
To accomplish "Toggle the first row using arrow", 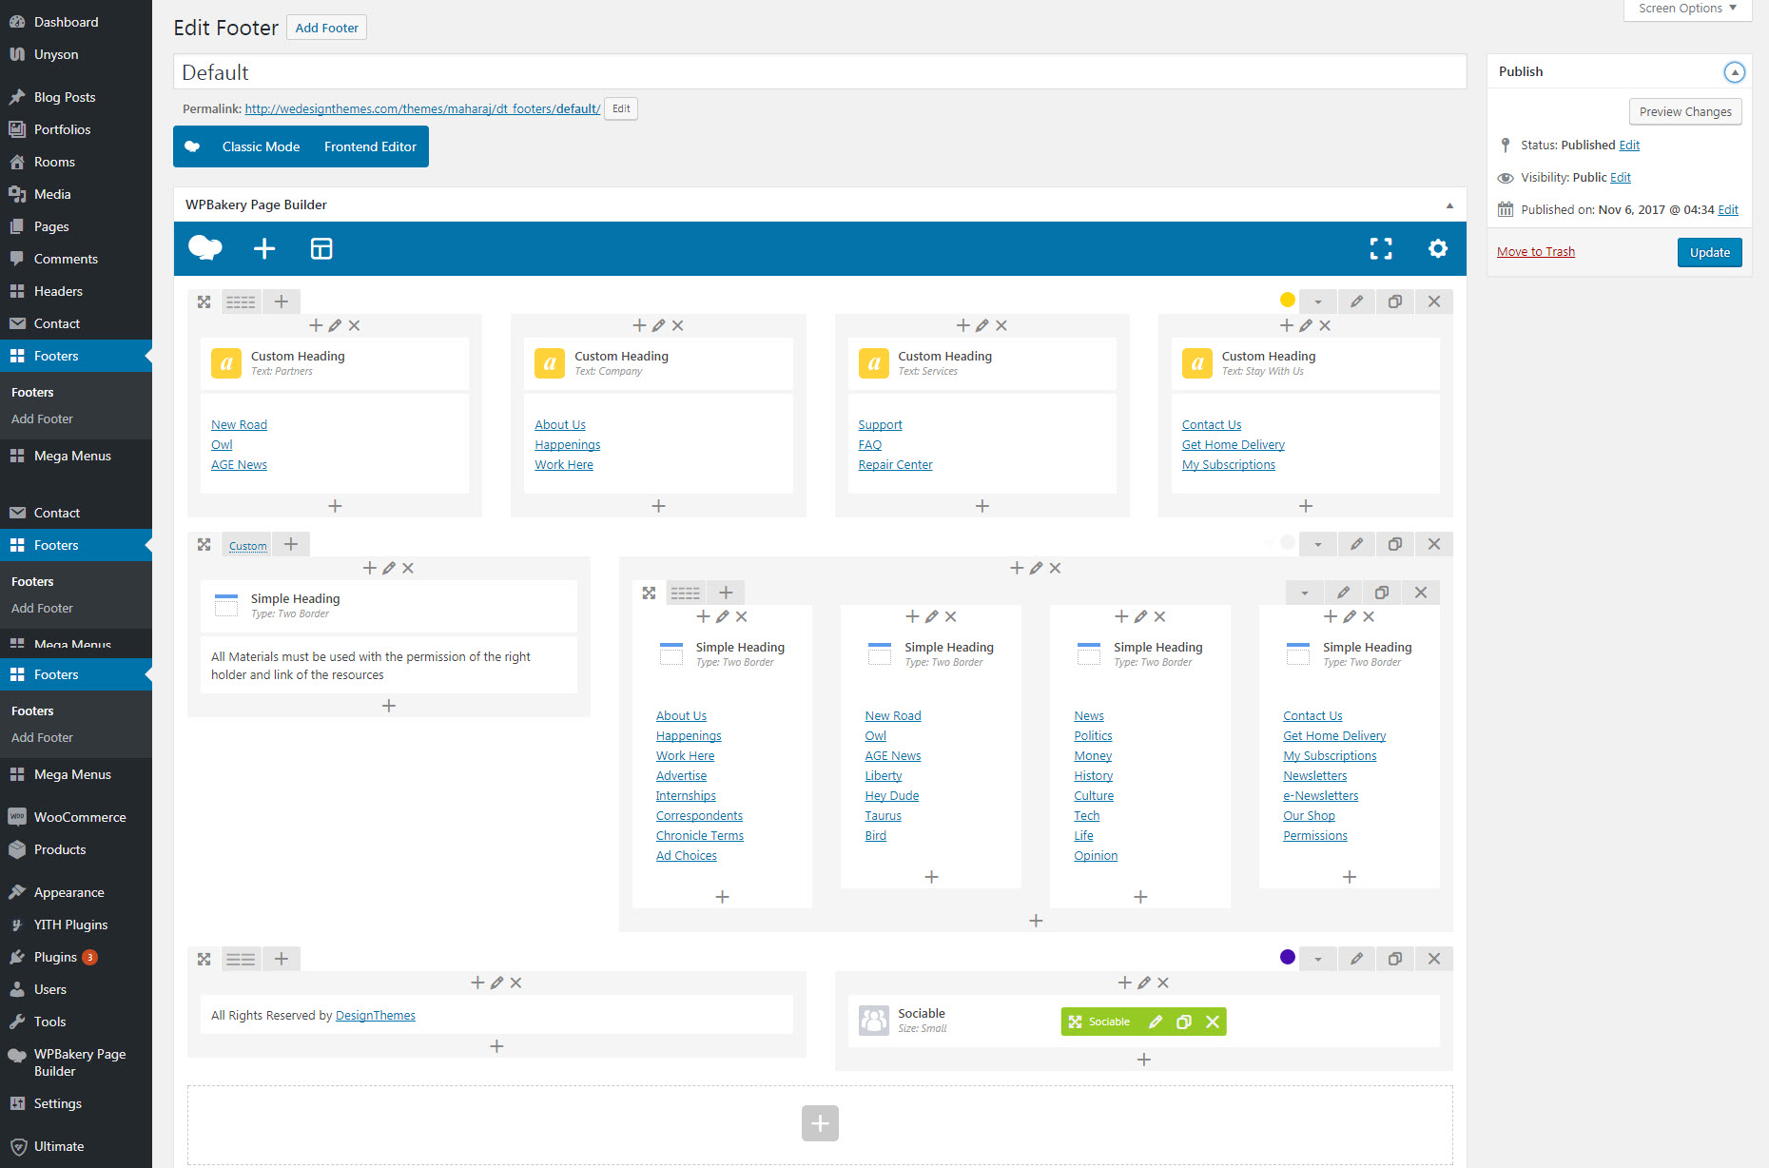I will point(1318,302).
